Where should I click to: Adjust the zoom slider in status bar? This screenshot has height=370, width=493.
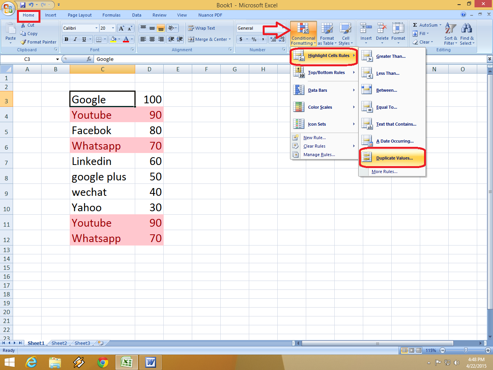[466, 350]
